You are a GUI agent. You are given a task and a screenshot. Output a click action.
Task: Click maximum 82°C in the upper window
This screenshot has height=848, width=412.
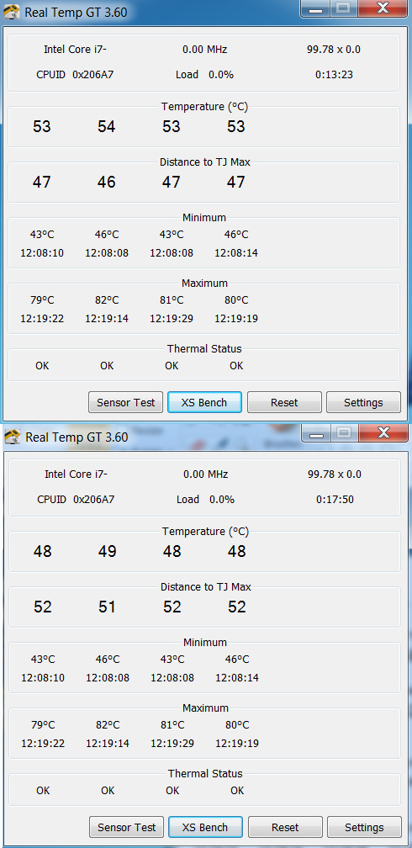pos(107,300)
